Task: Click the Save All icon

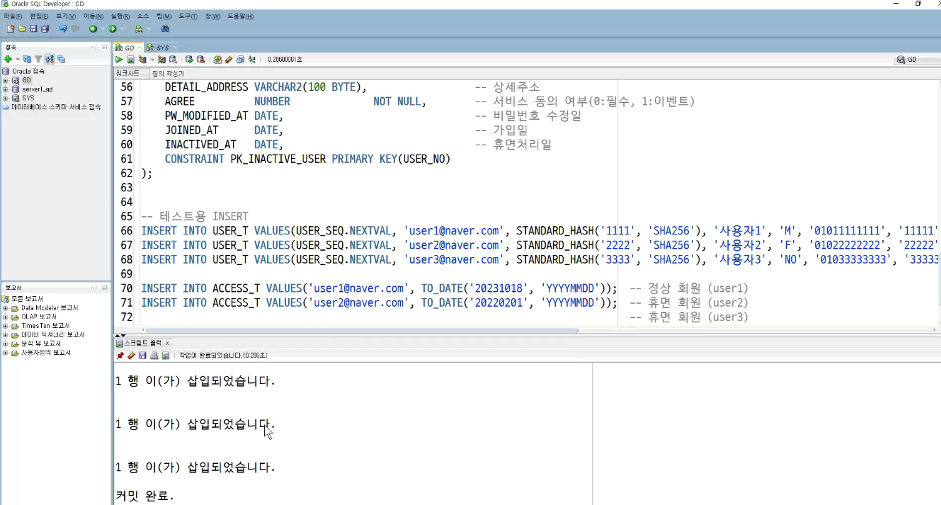Action: (45, 29)
